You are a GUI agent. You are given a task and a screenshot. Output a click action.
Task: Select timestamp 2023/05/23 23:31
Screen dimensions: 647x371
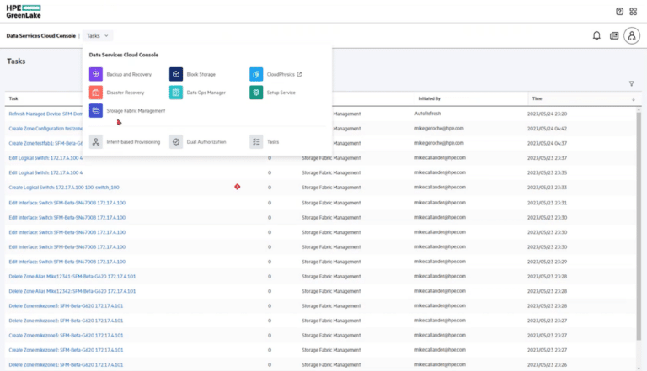[547, 203]
